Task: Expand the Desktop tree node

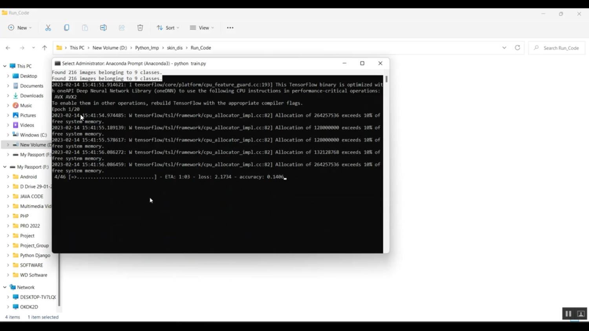Action: tap(8, 76)
